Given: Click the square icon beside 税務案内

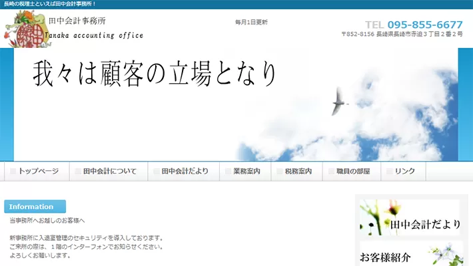Looking at the screenshot, I should pos(278,172).
